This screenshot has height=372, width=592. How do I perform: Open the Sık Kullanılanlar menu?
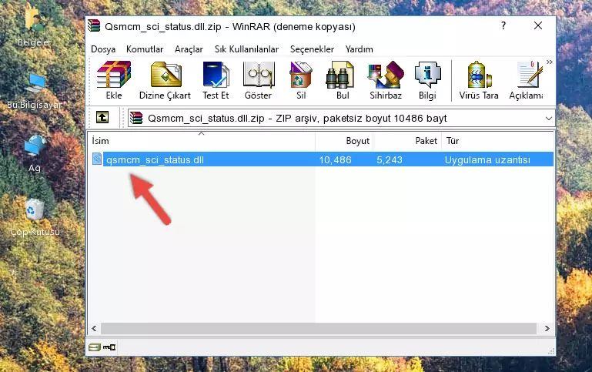(246, 49)
